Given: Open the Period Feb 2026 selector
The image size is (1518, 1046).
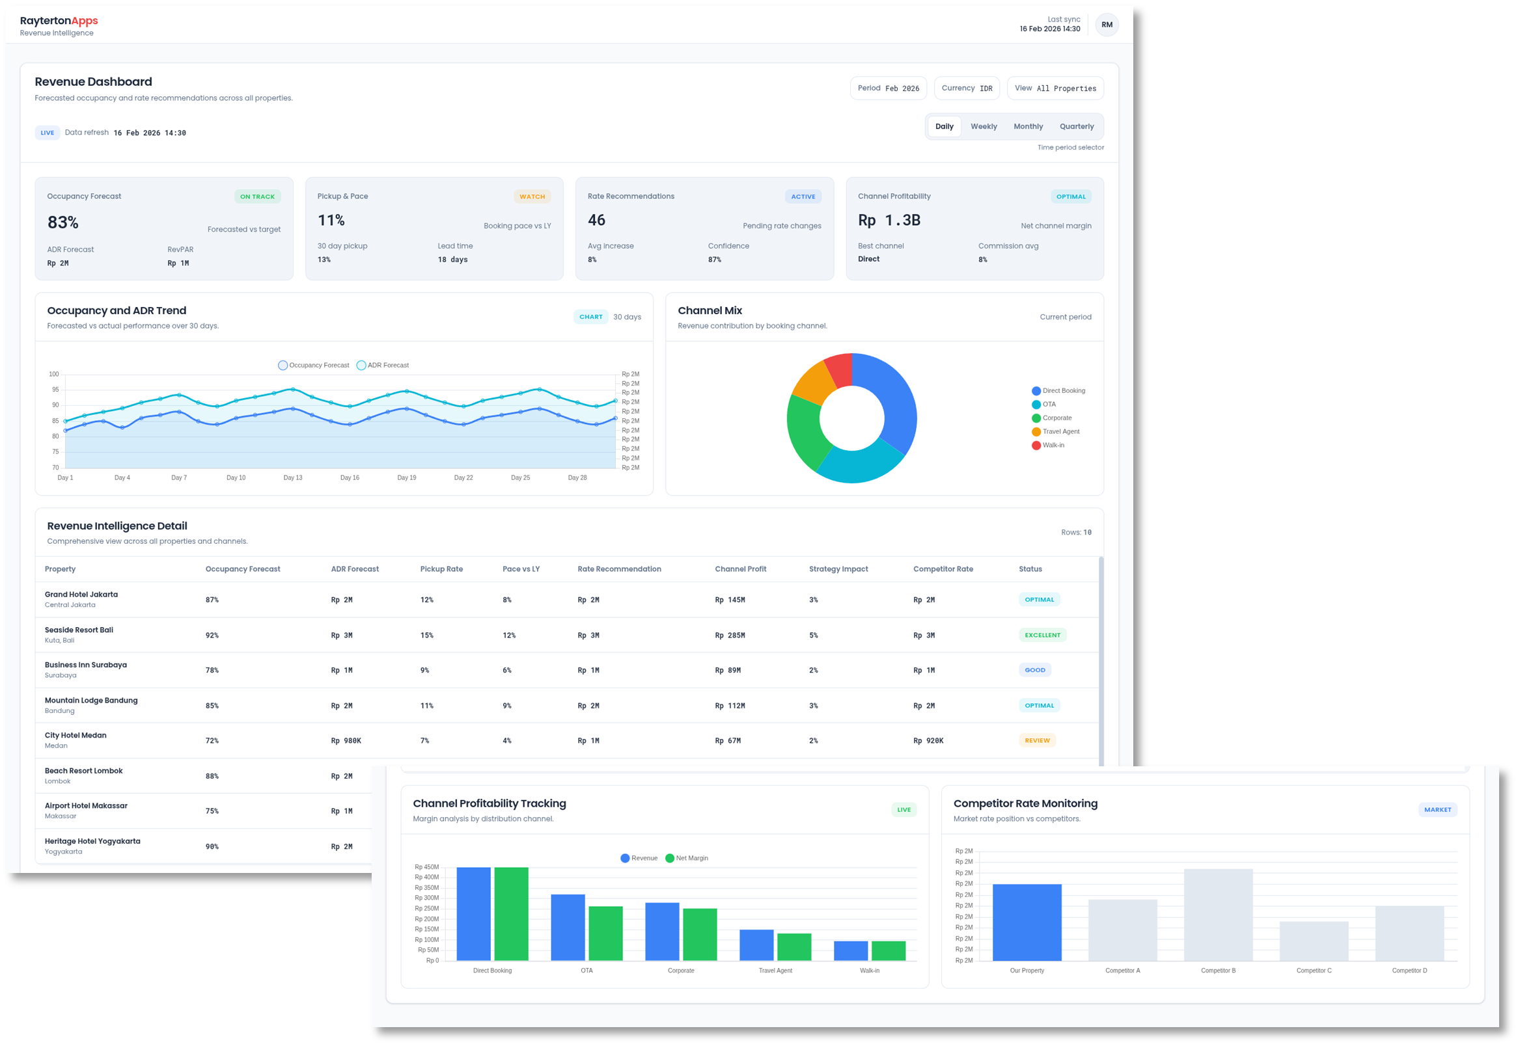Looking at the screenshot, I should [x=889, y=88].
